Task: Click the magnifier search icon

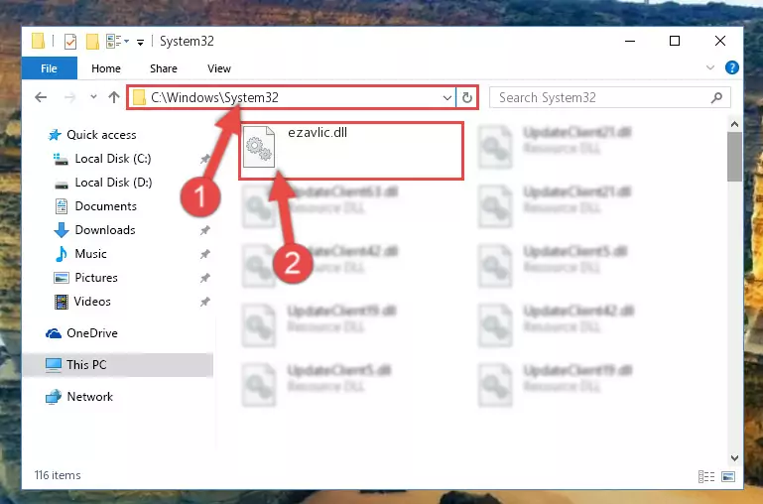Action: (716, 98)
